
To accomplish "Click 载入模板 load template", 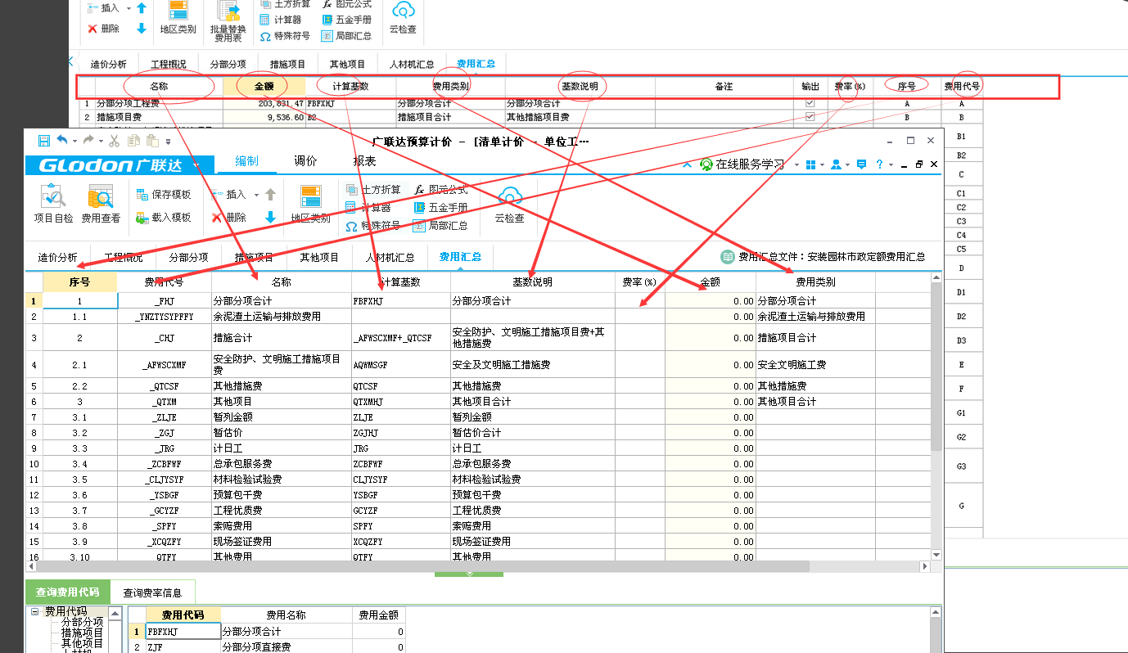I will click(164, 218).
